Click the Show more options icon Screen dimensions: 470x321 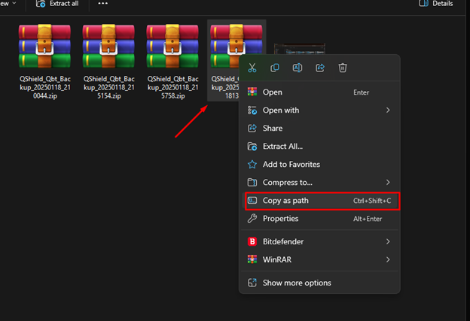(252, 283)
